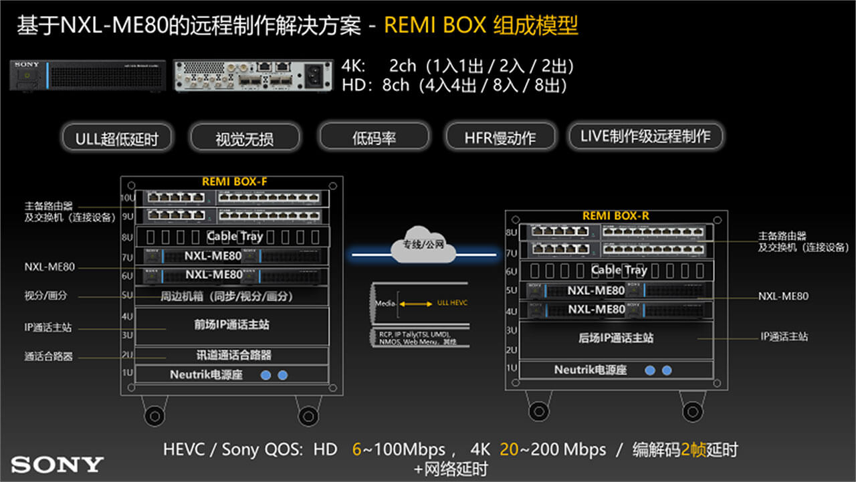Click the 视觉无损 pill button
The image size is (856, 482).
[x=245, y=138]
